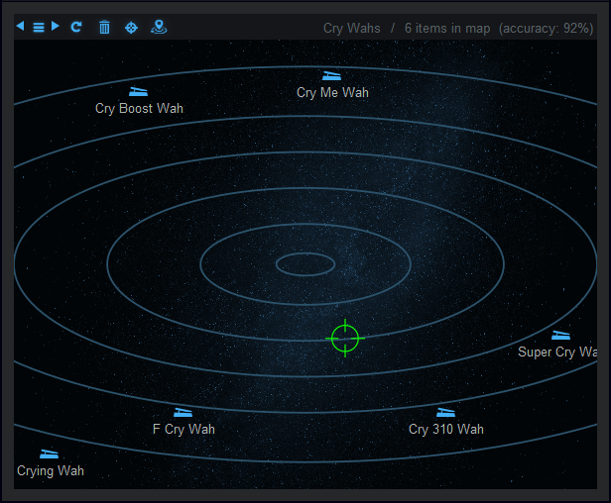This screenshot has height=503, width=611.
Task: Click the center crosshair move icon
Action: click(x=131, y=28)
